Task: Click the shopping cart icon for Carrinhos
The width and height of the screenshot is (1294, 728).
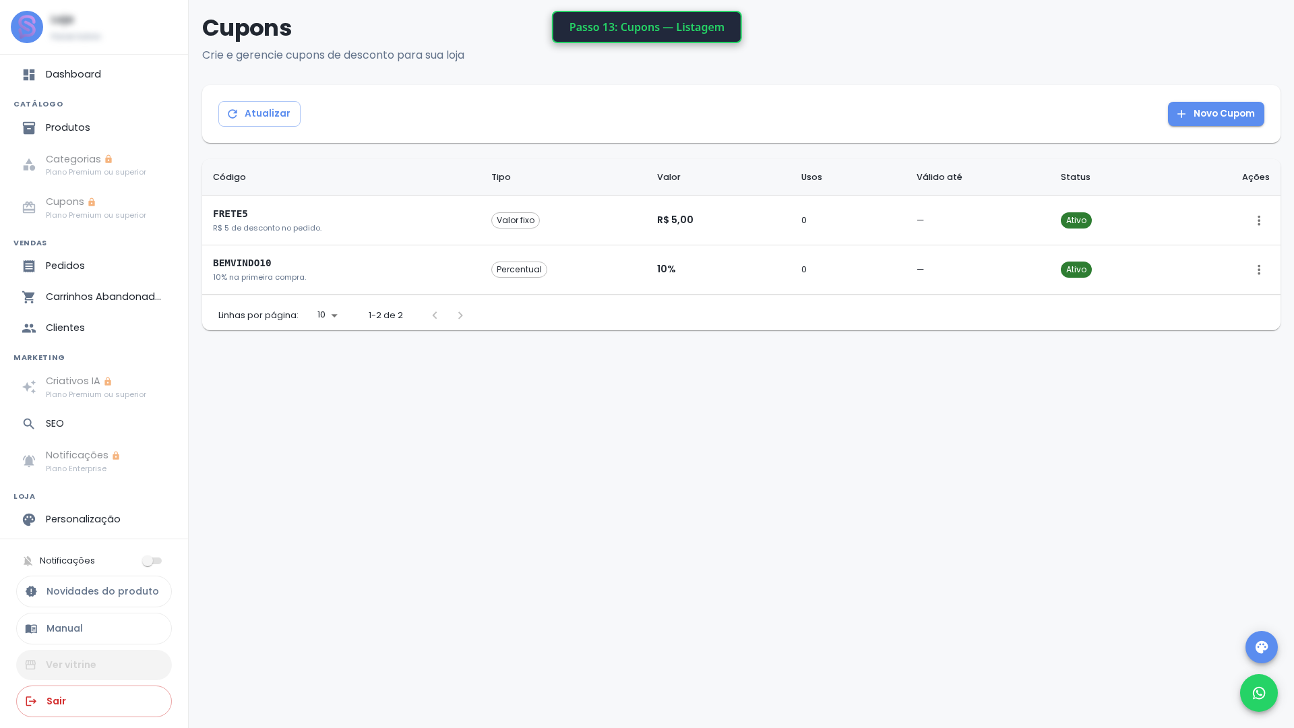Action: click(x=29, y=297)
